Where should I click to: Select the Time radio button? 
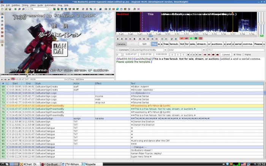click(234, 55)
